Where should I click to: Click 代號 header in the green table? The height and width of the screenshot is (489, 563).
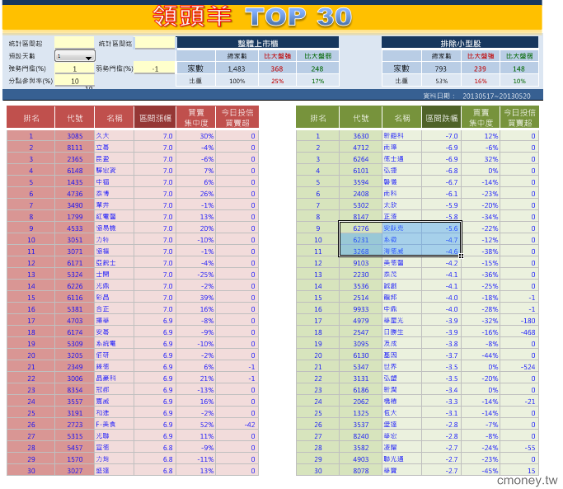[361, 117]
